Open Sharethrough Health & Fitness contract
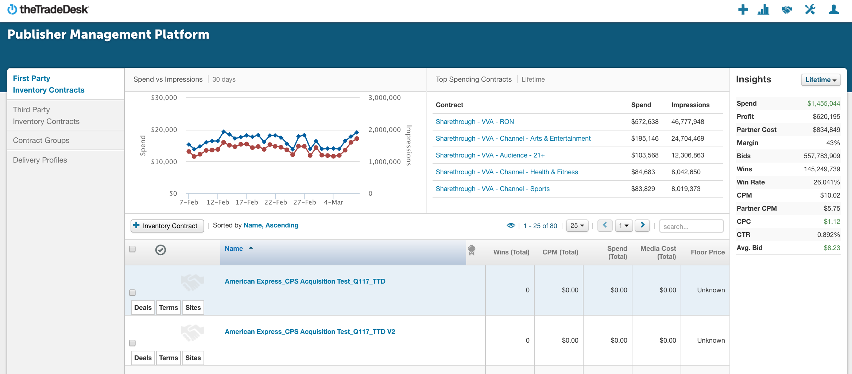The width and height of the screenshot is (852, 374). pyautogui.click(x=507, y=172)
